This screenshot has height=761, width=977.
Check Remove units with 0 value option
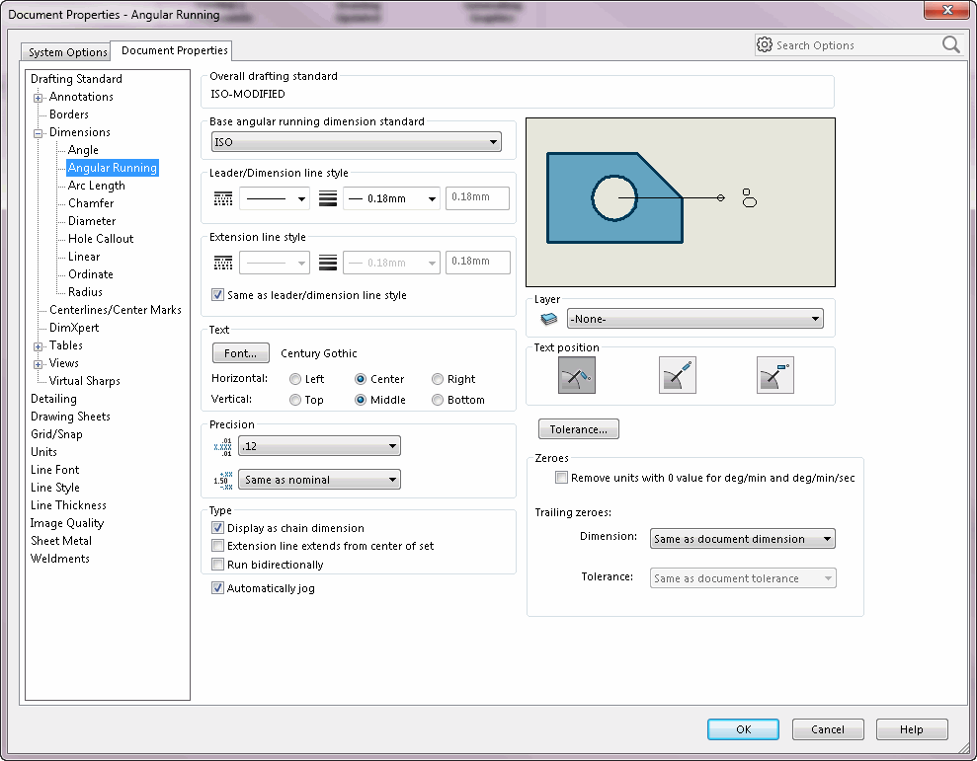pos(561,478)
